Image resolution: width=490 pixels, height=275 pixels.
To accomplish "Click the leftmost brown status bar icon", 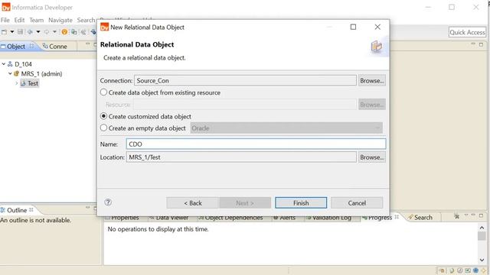I will click(442, 270).
